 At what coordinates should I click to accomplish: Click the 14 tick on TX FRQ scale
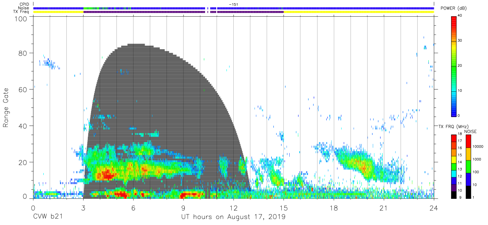[460, 162]
